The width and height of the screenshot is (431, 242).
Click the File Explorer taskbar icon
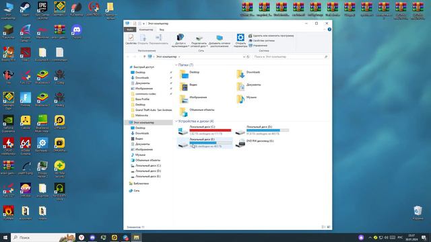point(136,237)
